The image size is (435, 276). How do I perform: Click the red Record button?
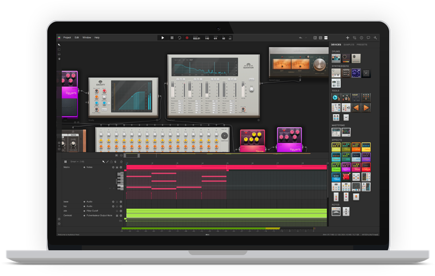tap(187, 37)
